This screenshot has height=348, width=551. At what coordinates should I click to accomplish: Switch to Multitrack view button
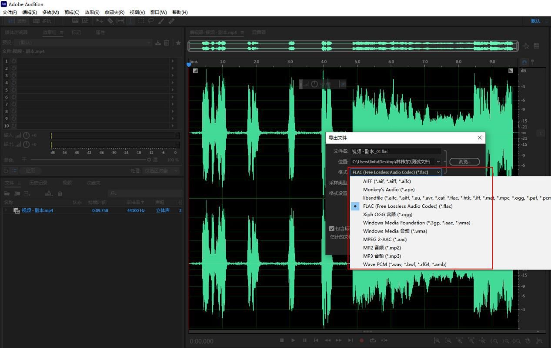[42, 21]
